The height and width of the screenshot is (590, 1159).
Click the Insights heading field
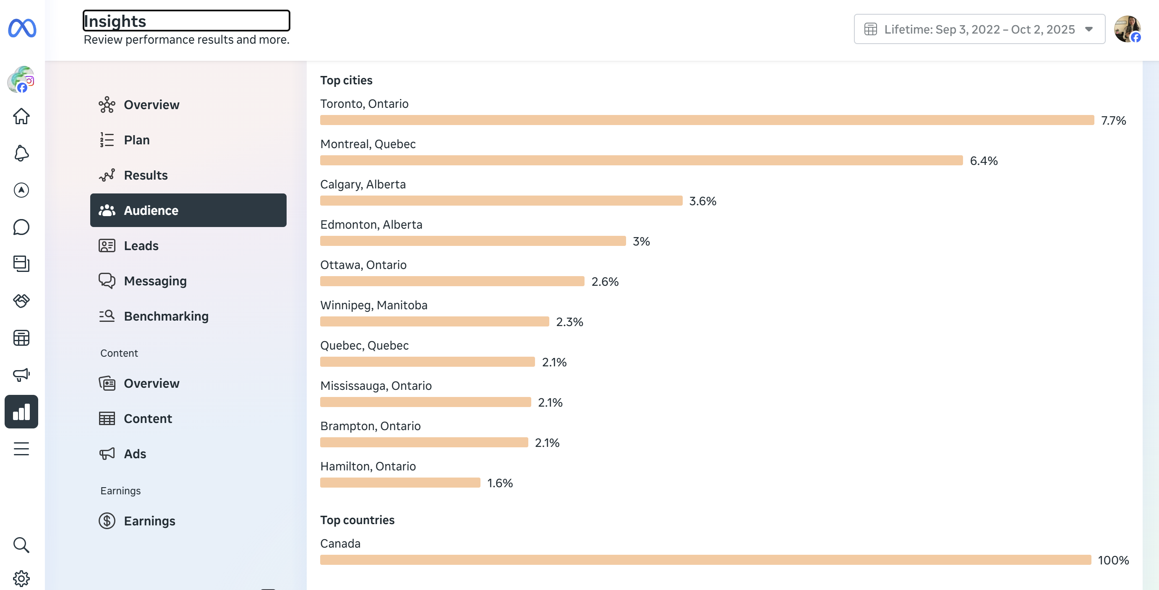click(186, 21)
